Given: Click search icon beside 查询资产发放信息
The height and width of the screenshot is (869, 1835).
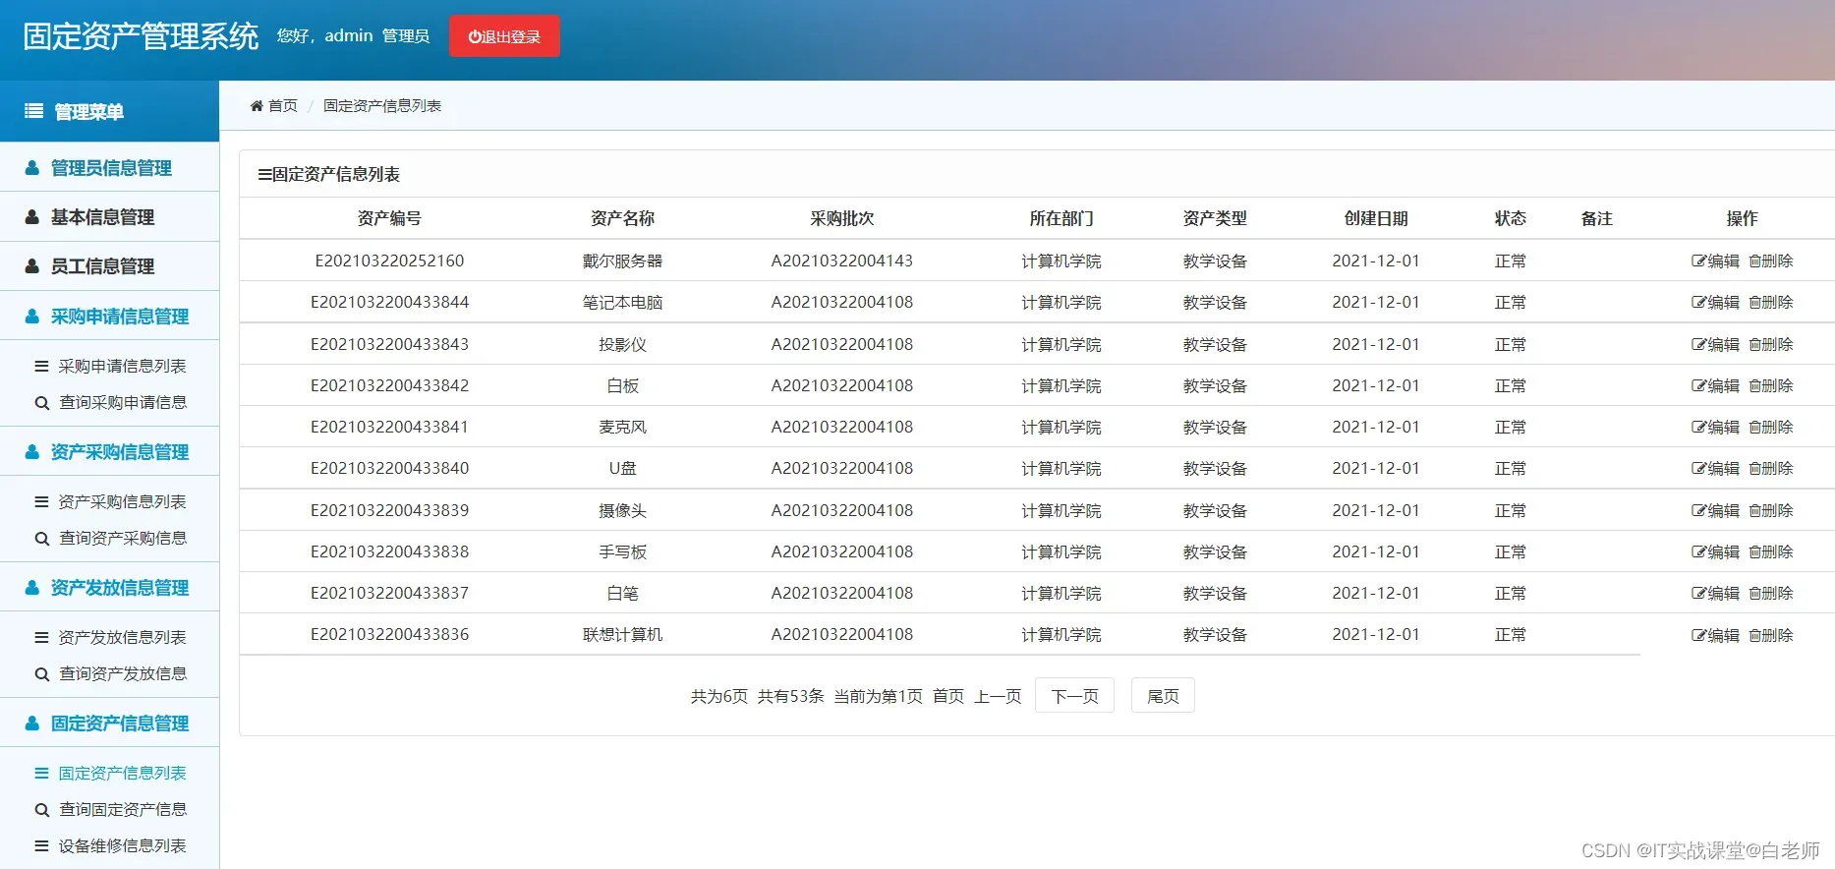Looking at the screenshot, I should pos(41,674).
